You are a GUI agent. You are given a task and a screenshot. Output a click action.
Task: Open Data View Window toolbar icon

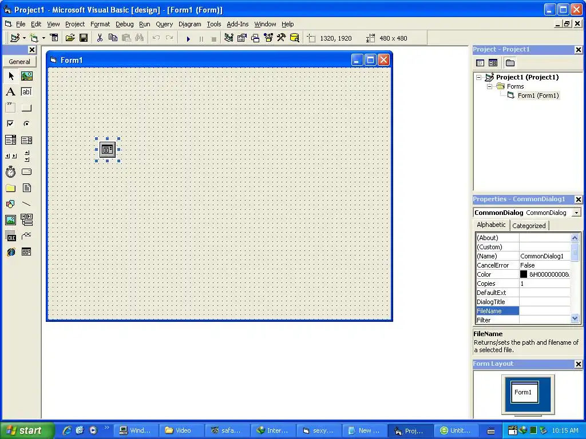(x=295, y=38)
